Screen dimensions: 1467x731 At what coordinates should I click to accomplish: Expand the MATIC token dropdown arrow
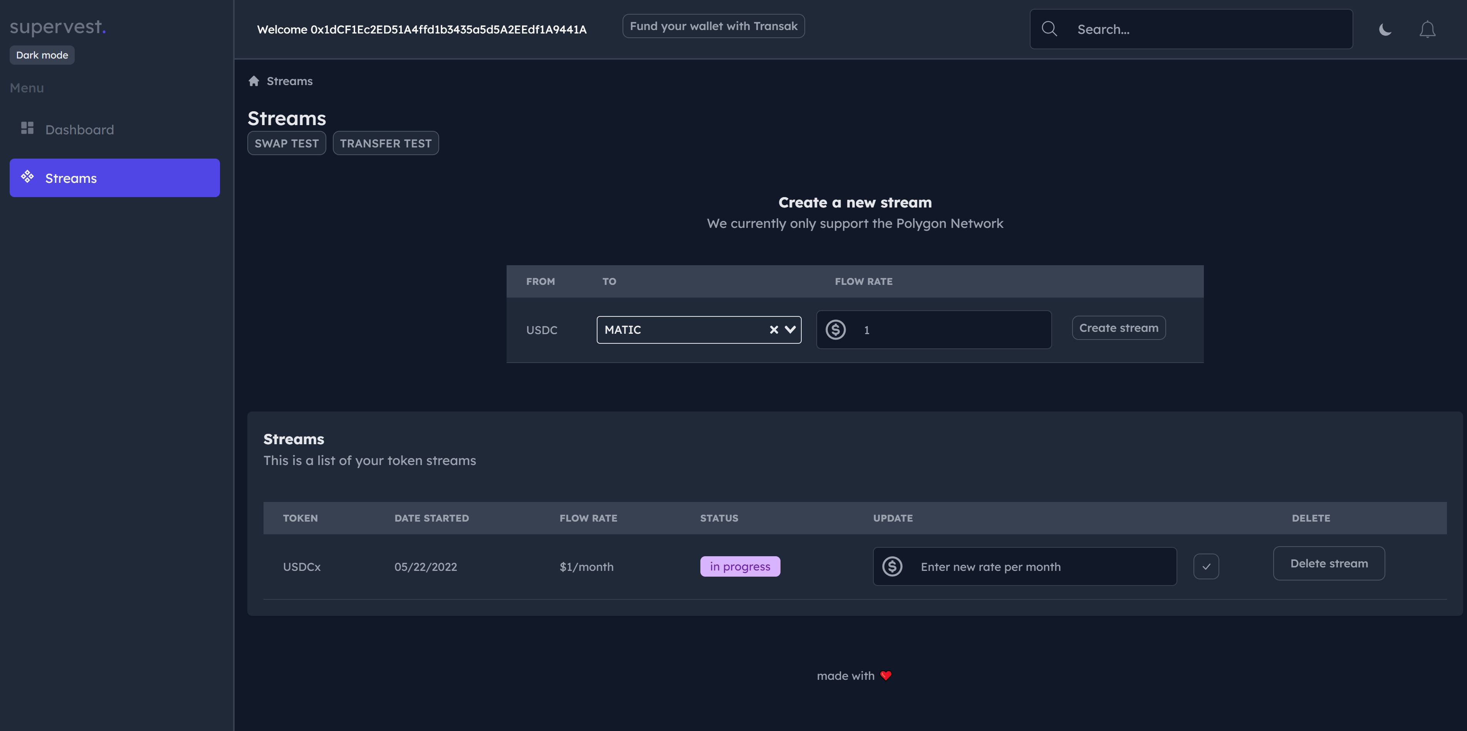pos(790,330)
